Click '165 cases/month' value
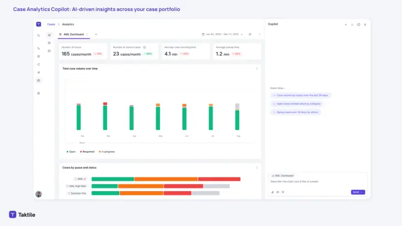Viewport: 402px width, 226px height. click(76, 54)
